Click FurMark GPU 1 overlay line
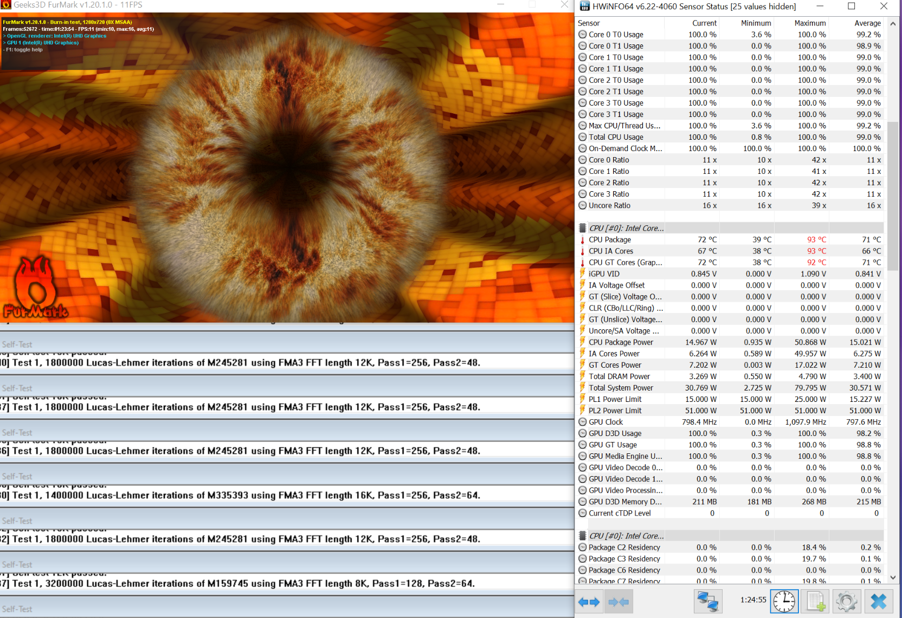 (41, 42)
